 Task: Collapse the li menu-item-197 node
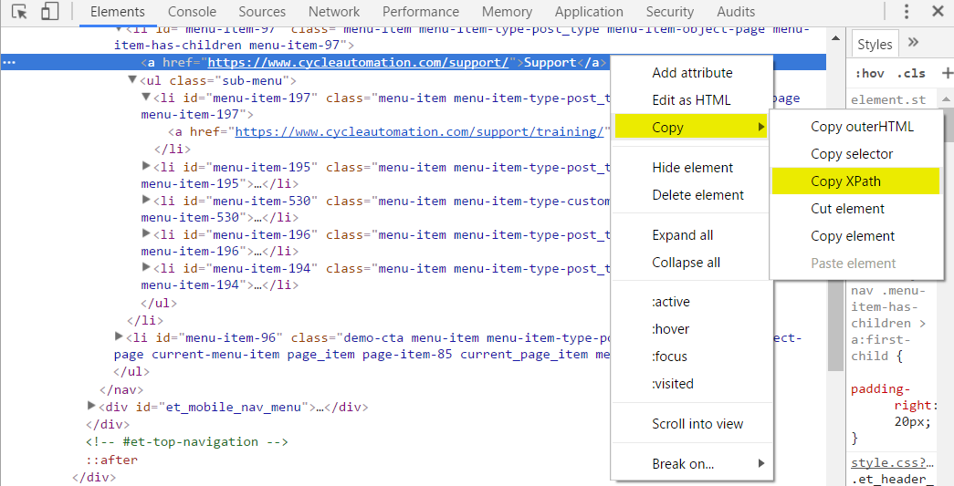[x=146, y=97]
